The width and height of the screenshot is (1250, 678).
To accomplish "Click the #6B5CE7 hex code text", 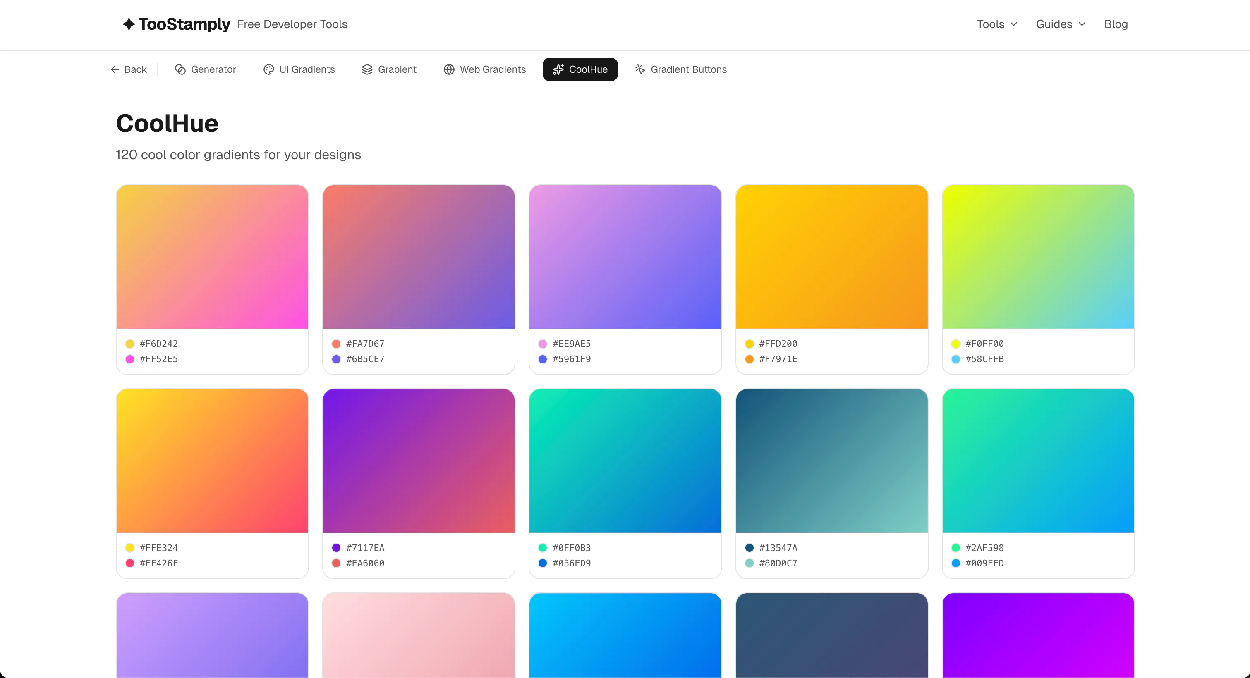I will pyautogui.click(x=365, y=359).
